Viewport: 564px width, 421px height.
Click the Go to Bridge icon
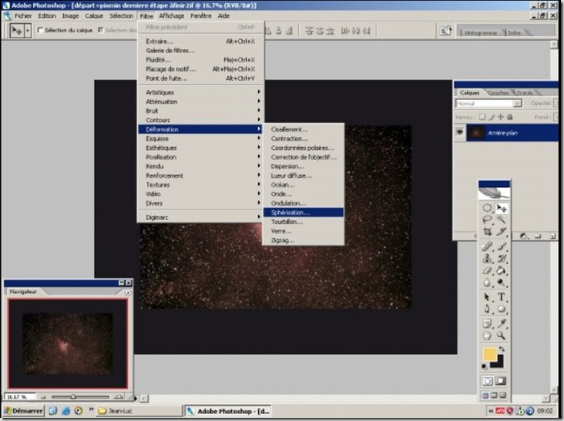pos(445,31)
